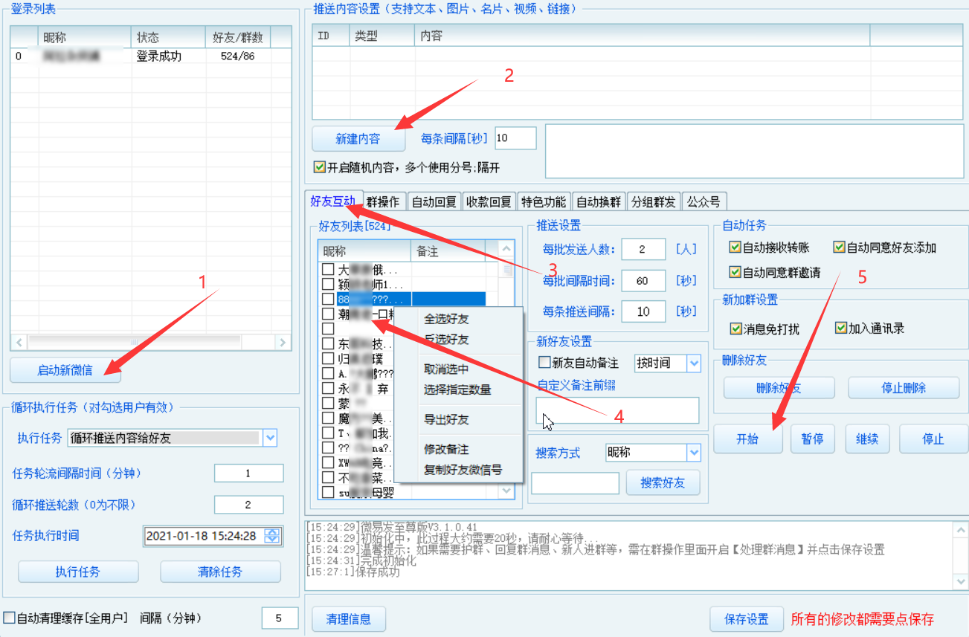Switch to the 特色功能 tab

pyautogui.click(x=544, y=201)
